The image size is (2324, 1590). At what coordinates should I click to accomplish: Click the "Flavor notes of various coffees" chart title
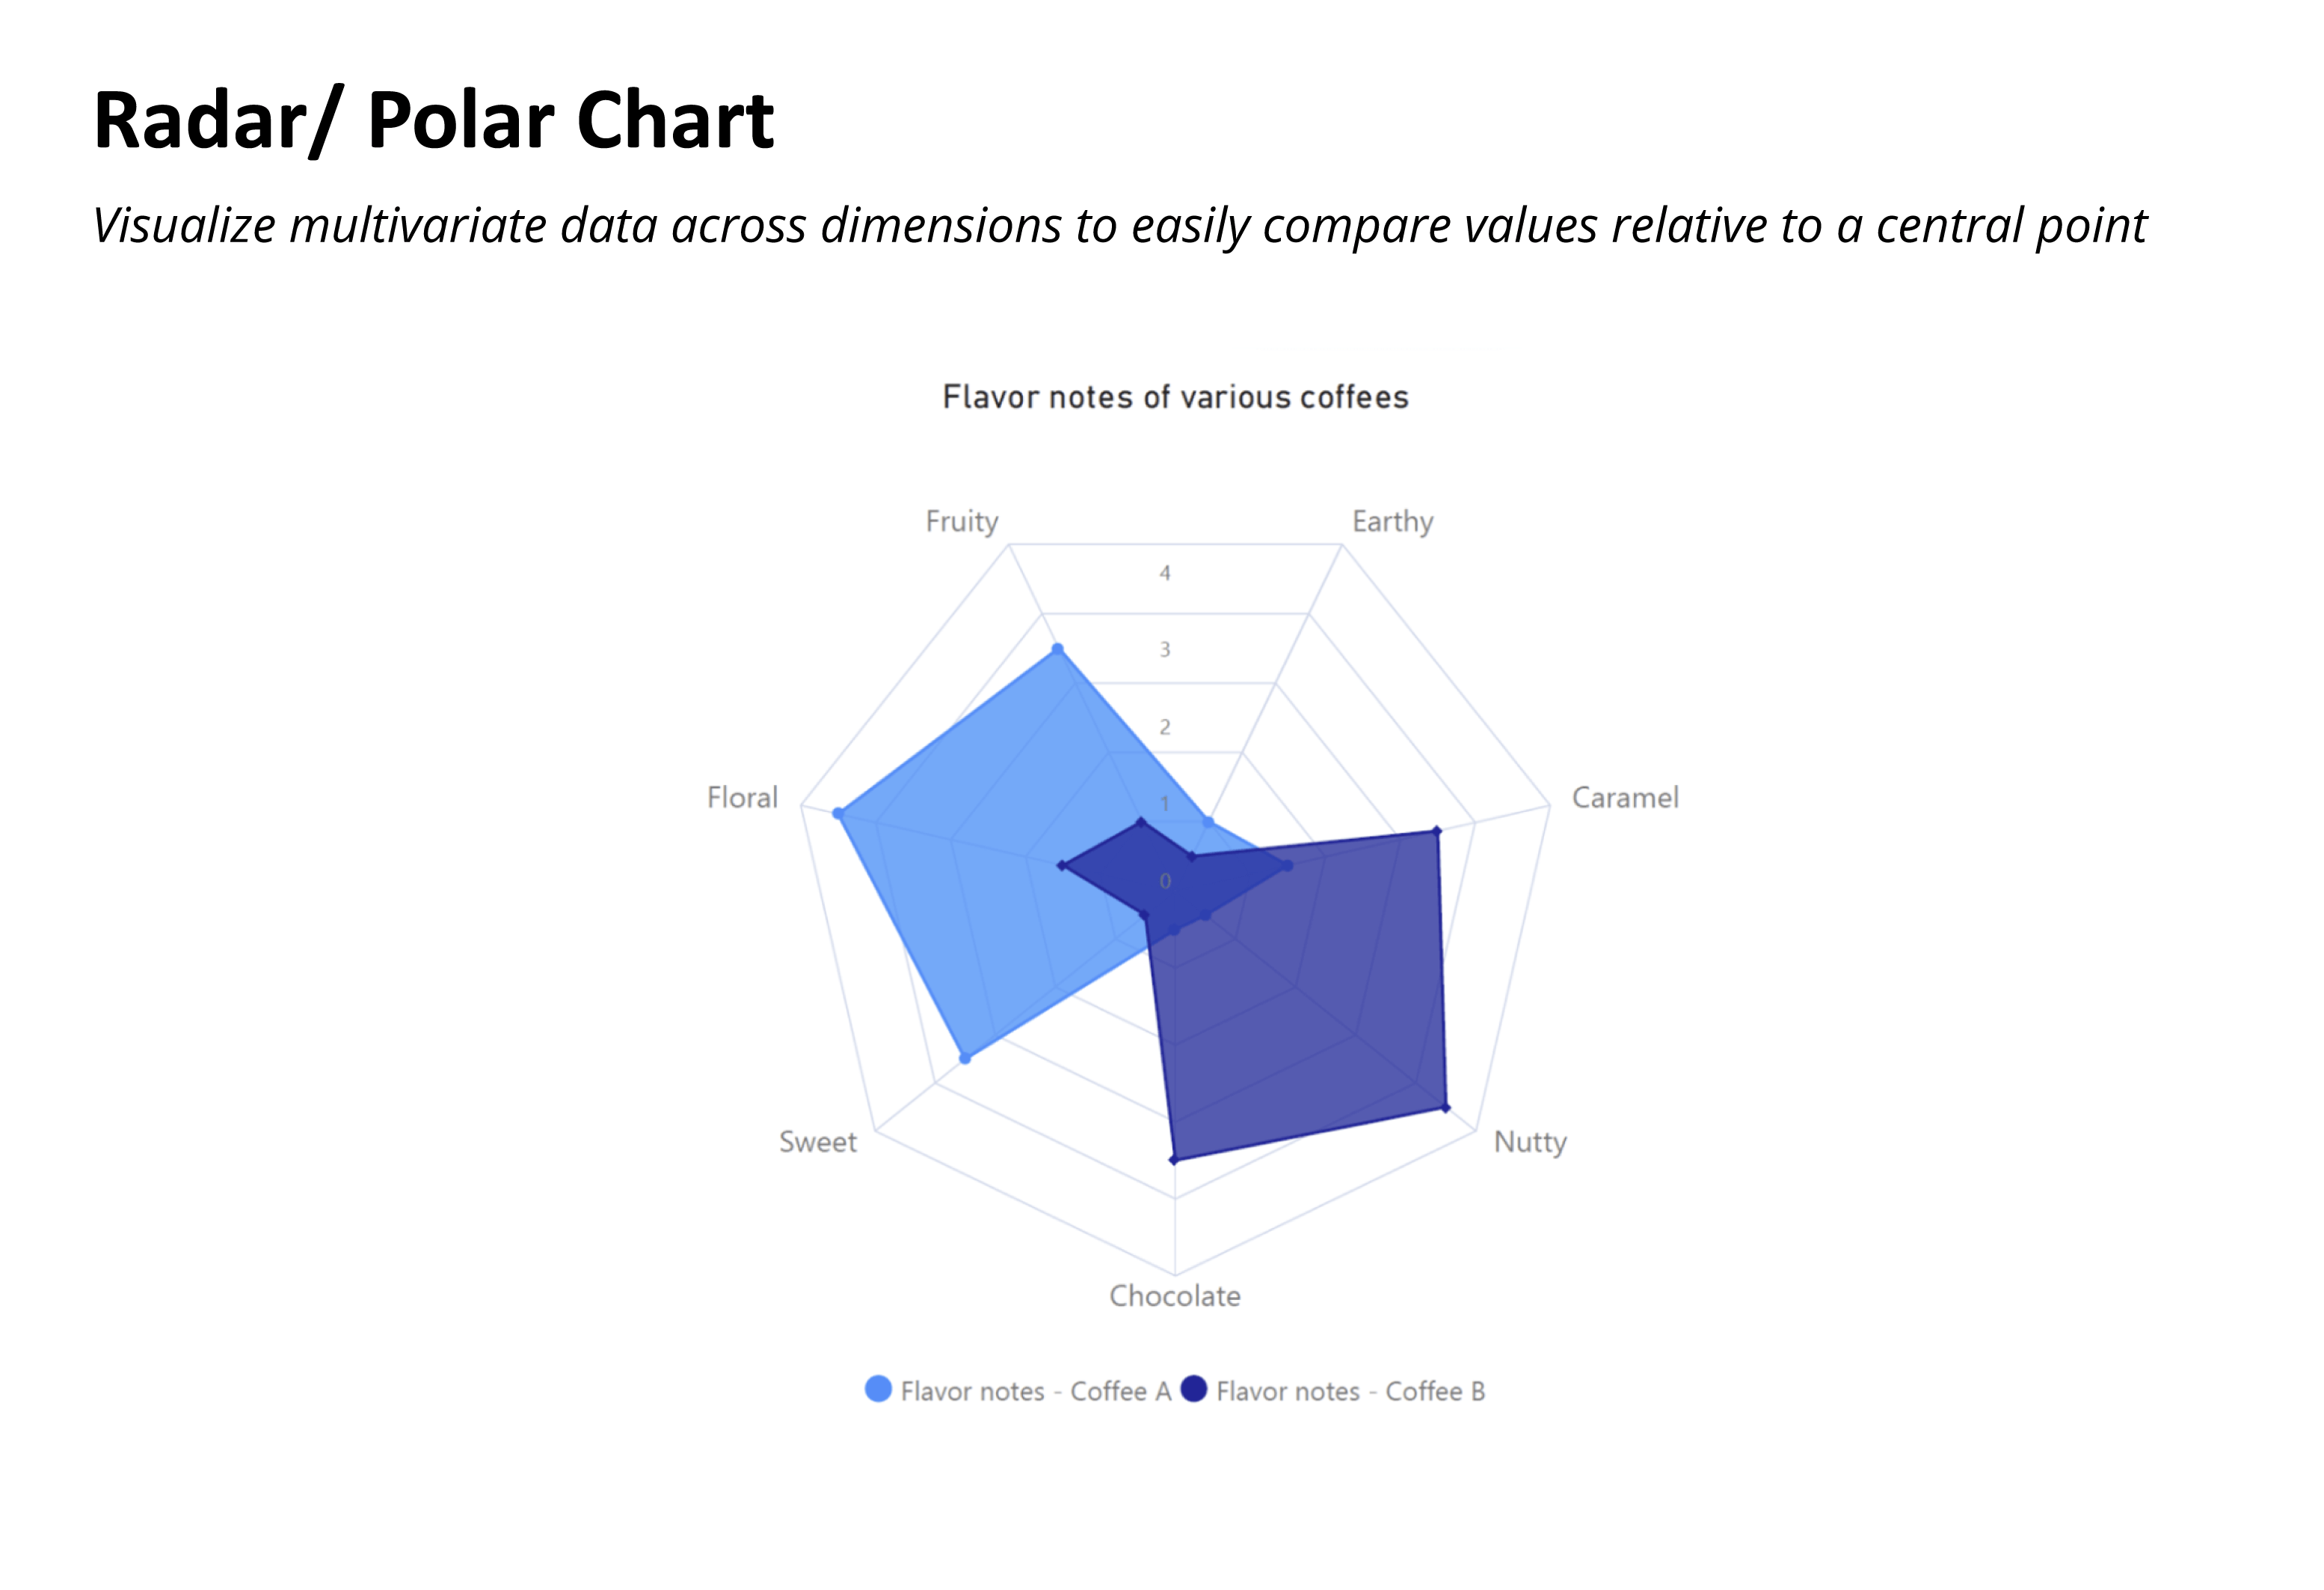click(x=1175, y=397)
